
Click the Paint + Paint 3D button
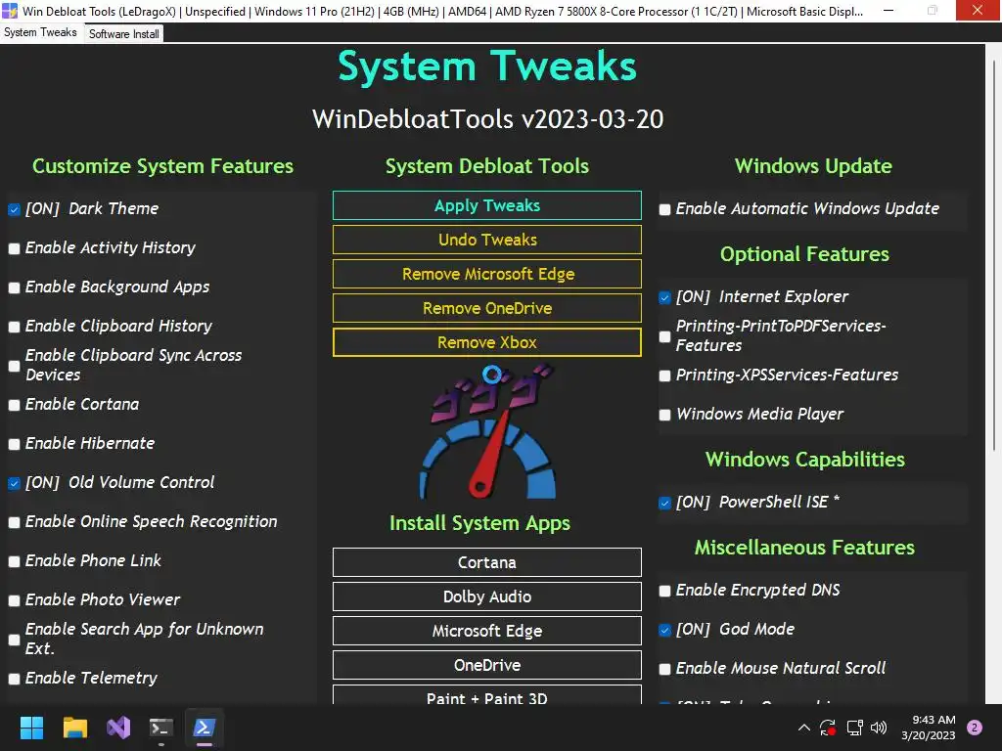pos(487,695)
